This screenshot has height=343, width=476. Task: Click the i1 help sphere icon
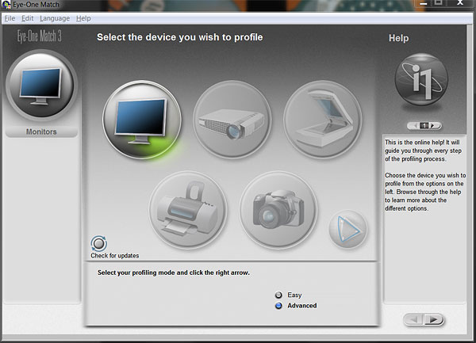(421, 79)
